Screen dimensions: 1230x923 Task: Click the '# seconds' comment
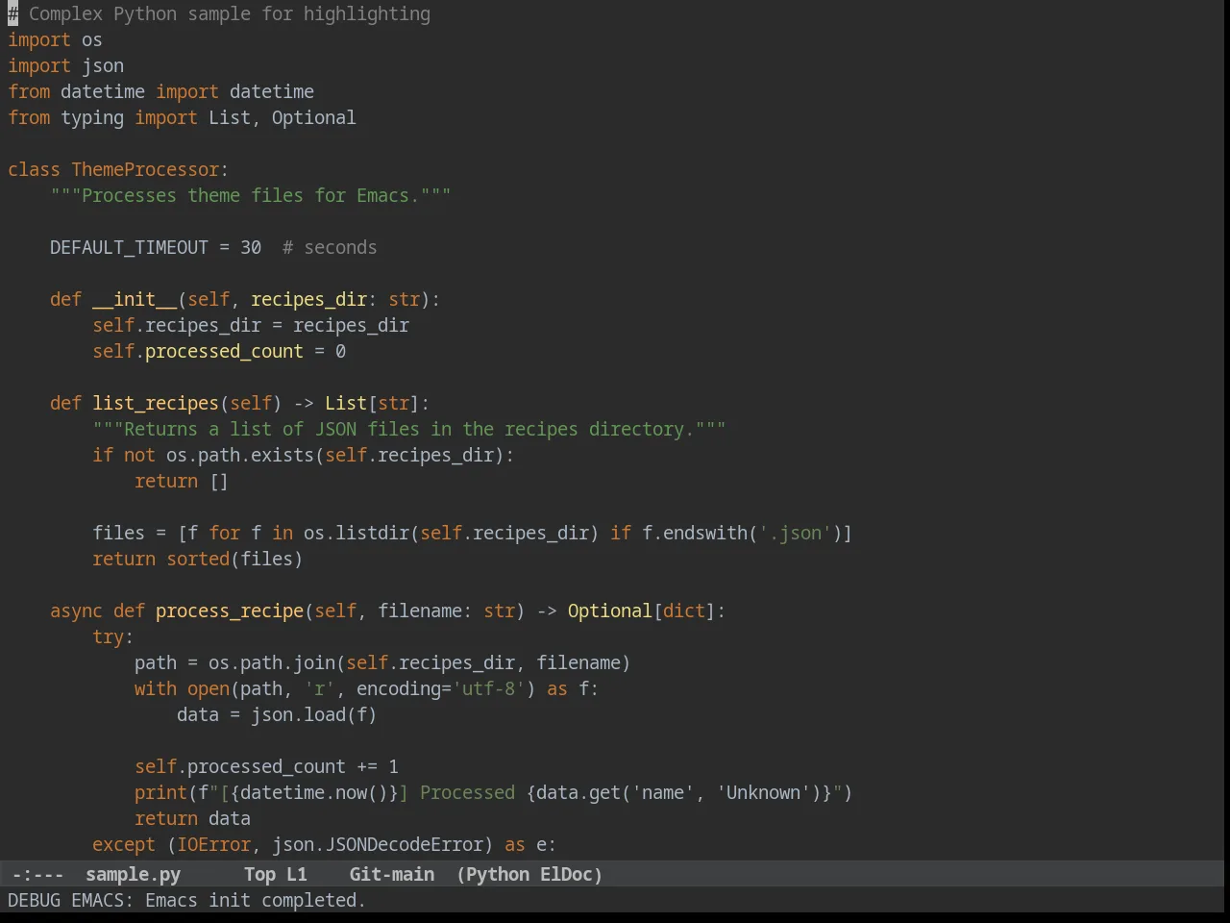pos(330,247)
